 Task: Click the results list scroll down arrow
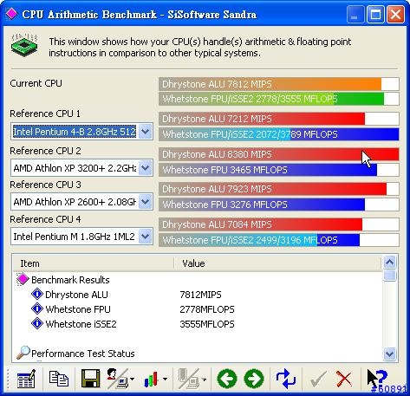tap(389, 354)
